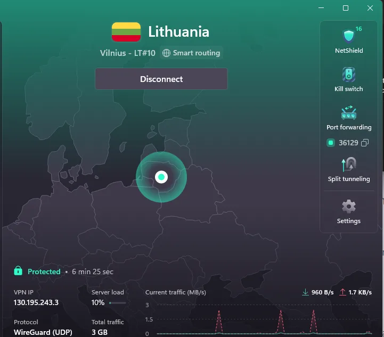Click the Lithuania country title
384x337 pixels.
(x=178, y=32)
